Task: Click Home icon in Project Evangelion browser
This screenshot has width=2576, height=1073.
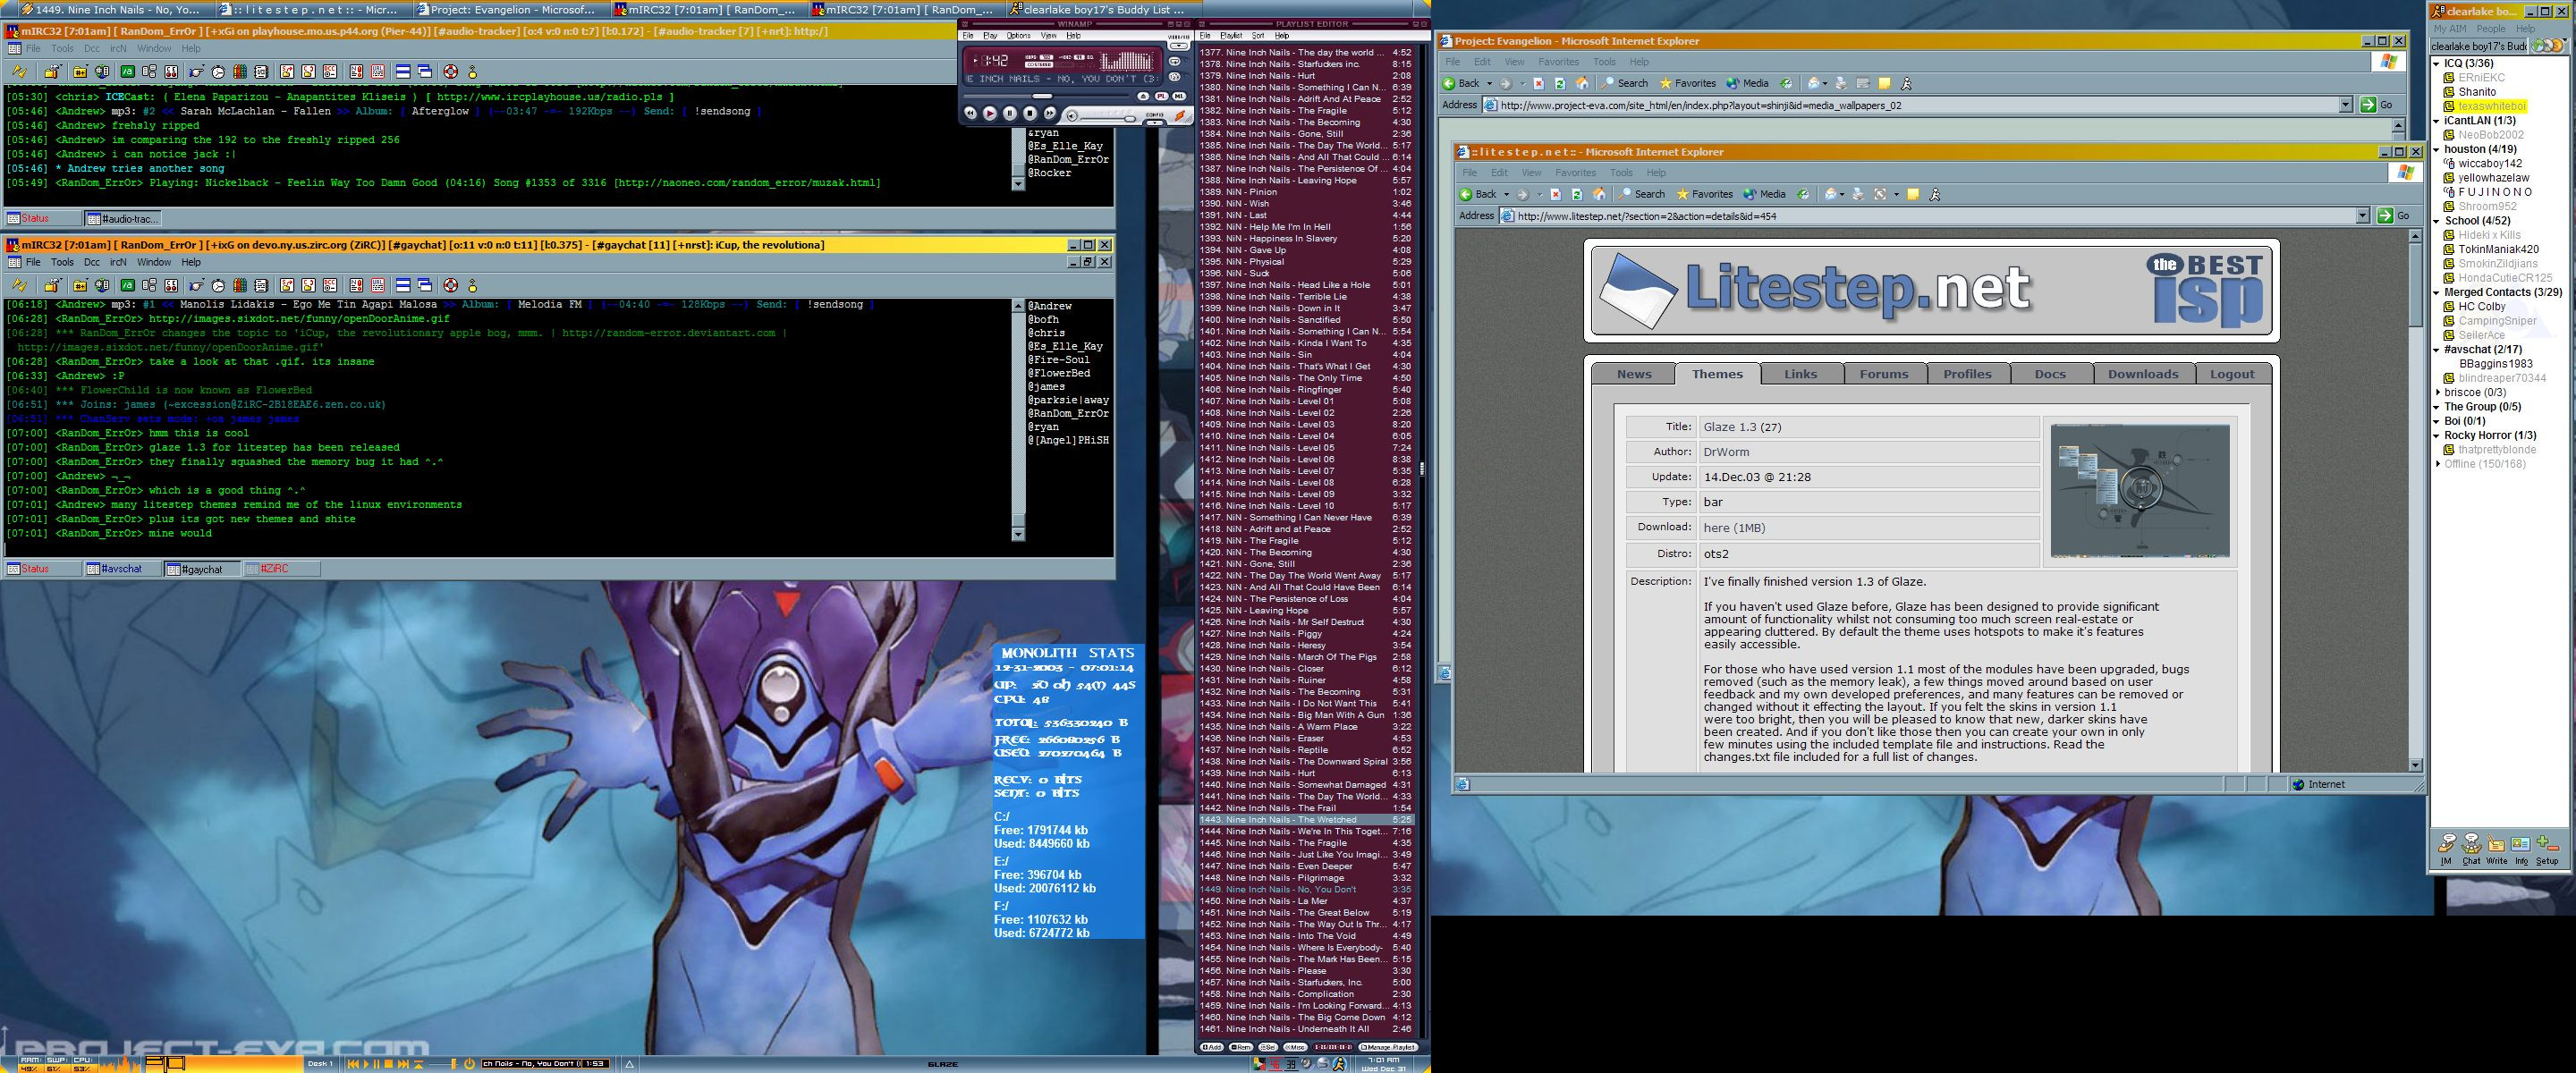Action: click(1583, 83)
